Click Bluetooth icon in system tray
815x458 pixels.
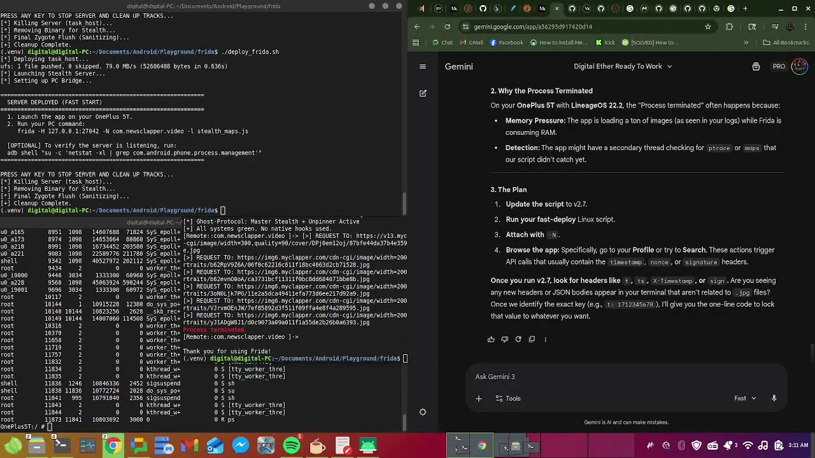click(681, 446)
